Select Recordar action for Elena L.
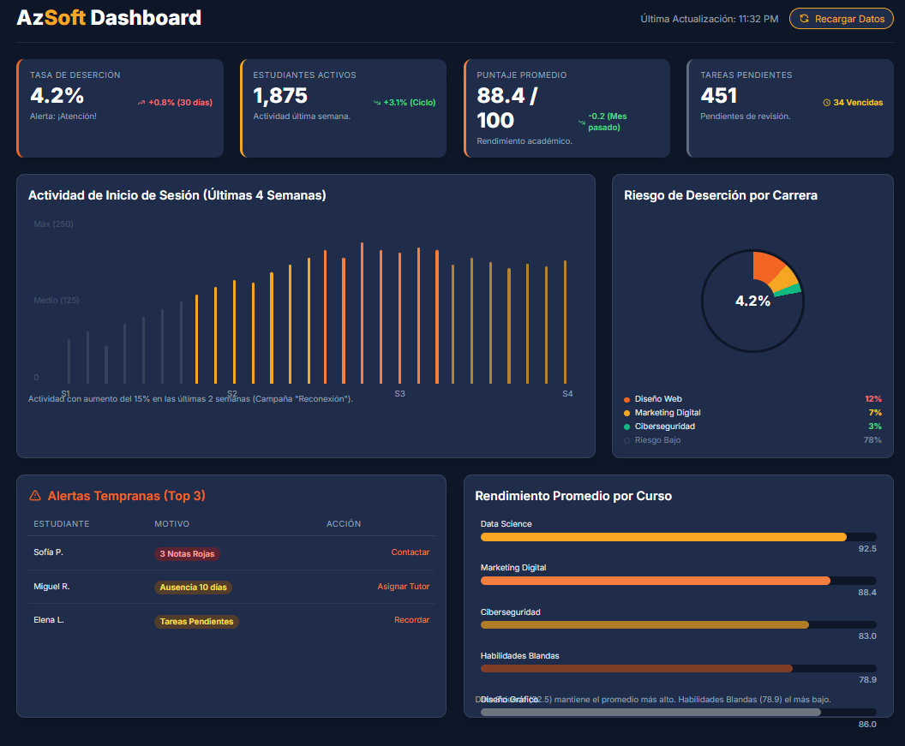 click(411, 619)
